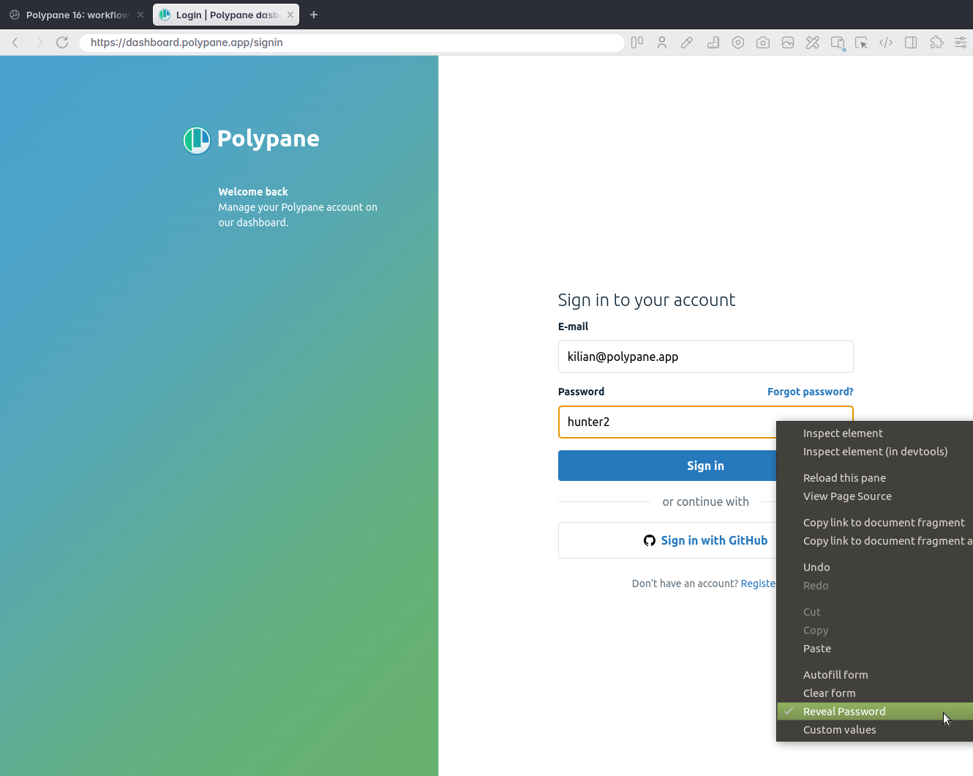Screen dimensions: 973x776
Task: Select Redo in the context menu
Action: coord(875,586)
